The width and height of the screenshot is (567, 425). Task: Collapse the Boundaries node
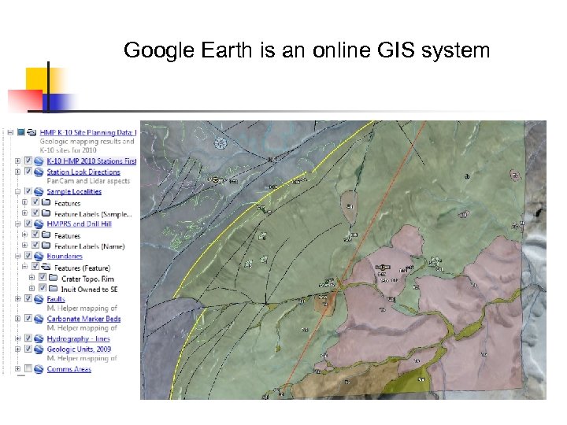coord(17,256)
